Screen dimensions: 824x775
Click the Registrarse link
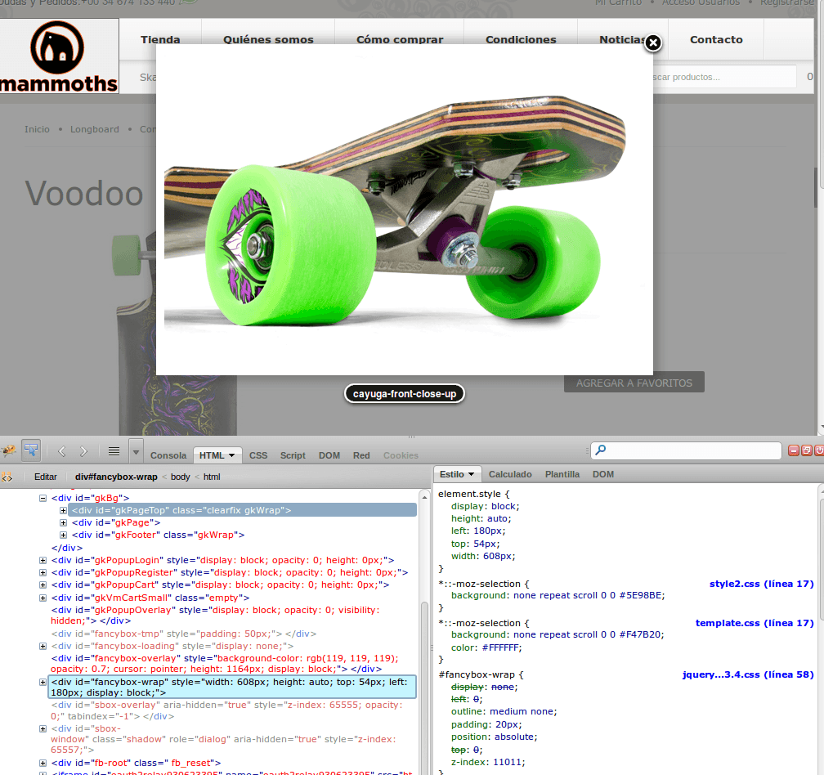[x=786, y=2]
